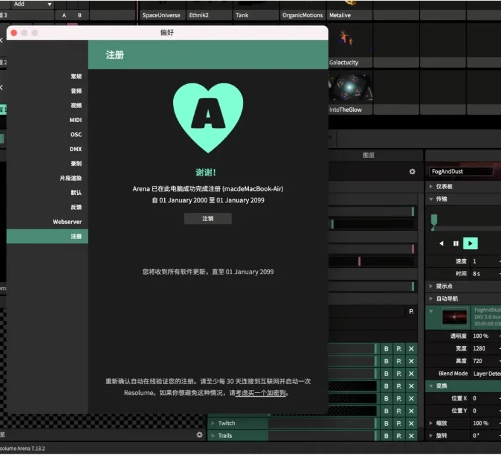The image size is (501, 455).
Task: Collapse the FogAndDust source arrow
Action: 431,311
